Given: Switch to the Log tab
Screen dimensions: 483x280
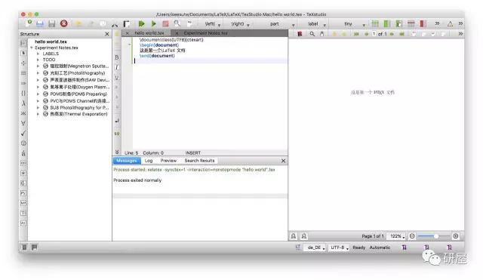Looking at the screenshot, I should point(149,161).
